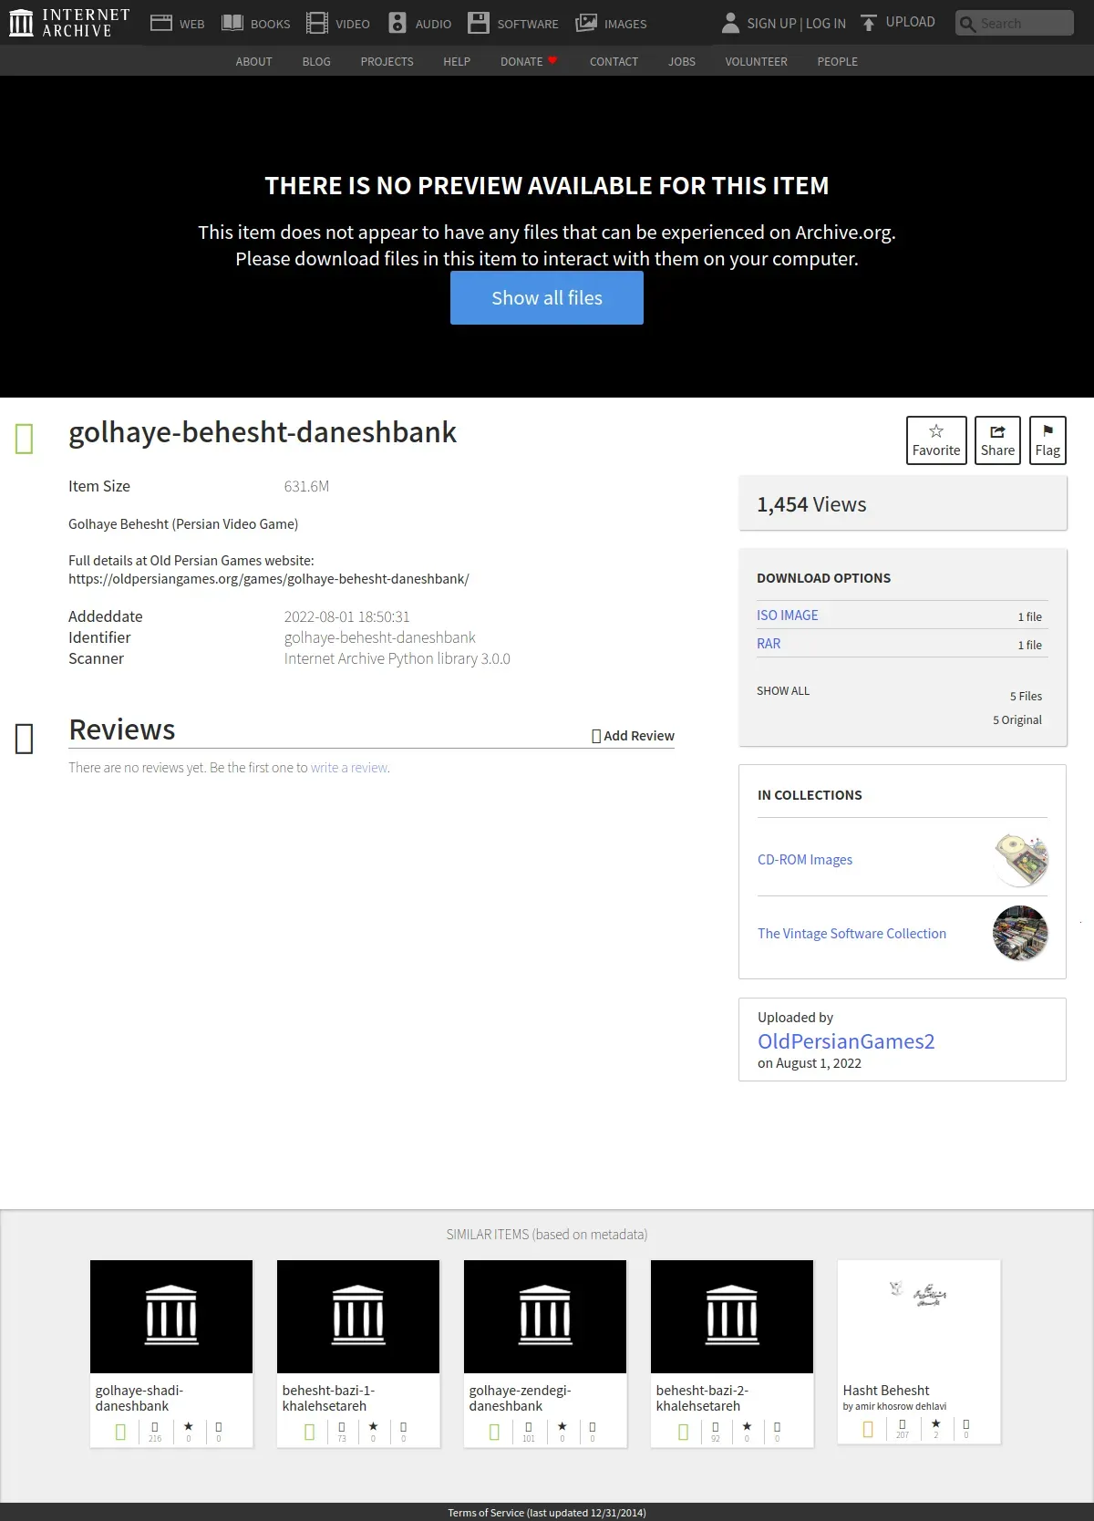Open The Vintage Software Collection link
The image size is (1094, 1521).
tap(851, 934)
